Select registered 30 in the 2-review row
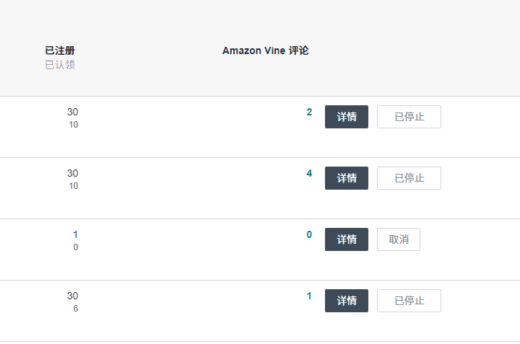520x344 pixels. point(73,113)
